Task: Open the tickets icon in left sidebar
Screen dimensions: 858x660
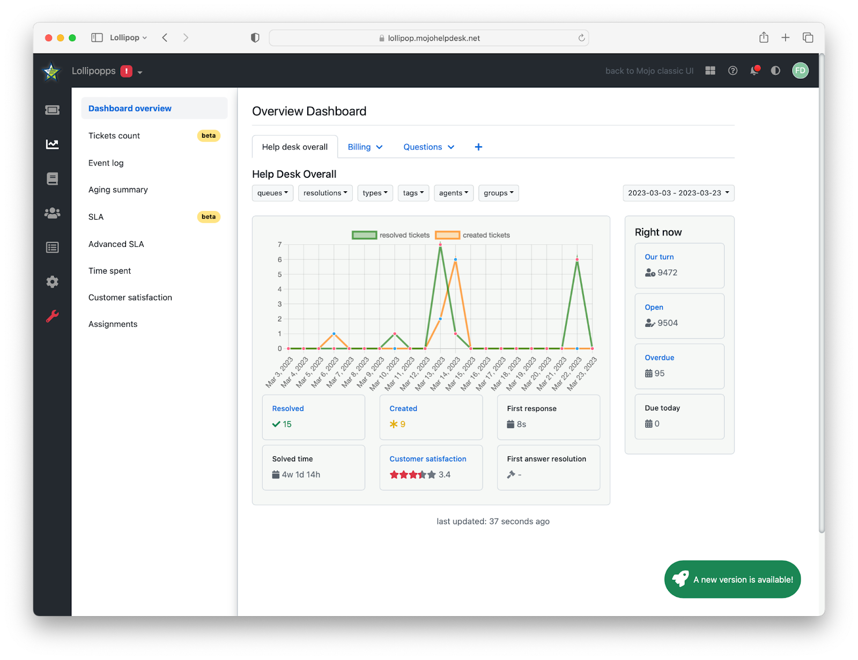Action: point(52,110)
